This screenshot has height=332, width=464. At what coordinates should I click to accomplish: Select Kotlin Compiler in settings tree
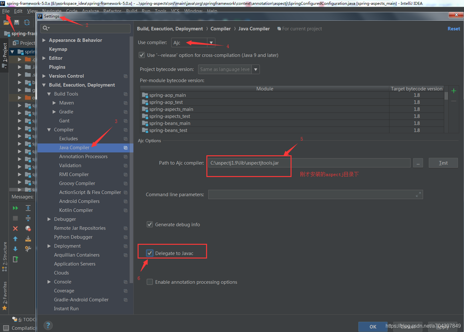76,210
